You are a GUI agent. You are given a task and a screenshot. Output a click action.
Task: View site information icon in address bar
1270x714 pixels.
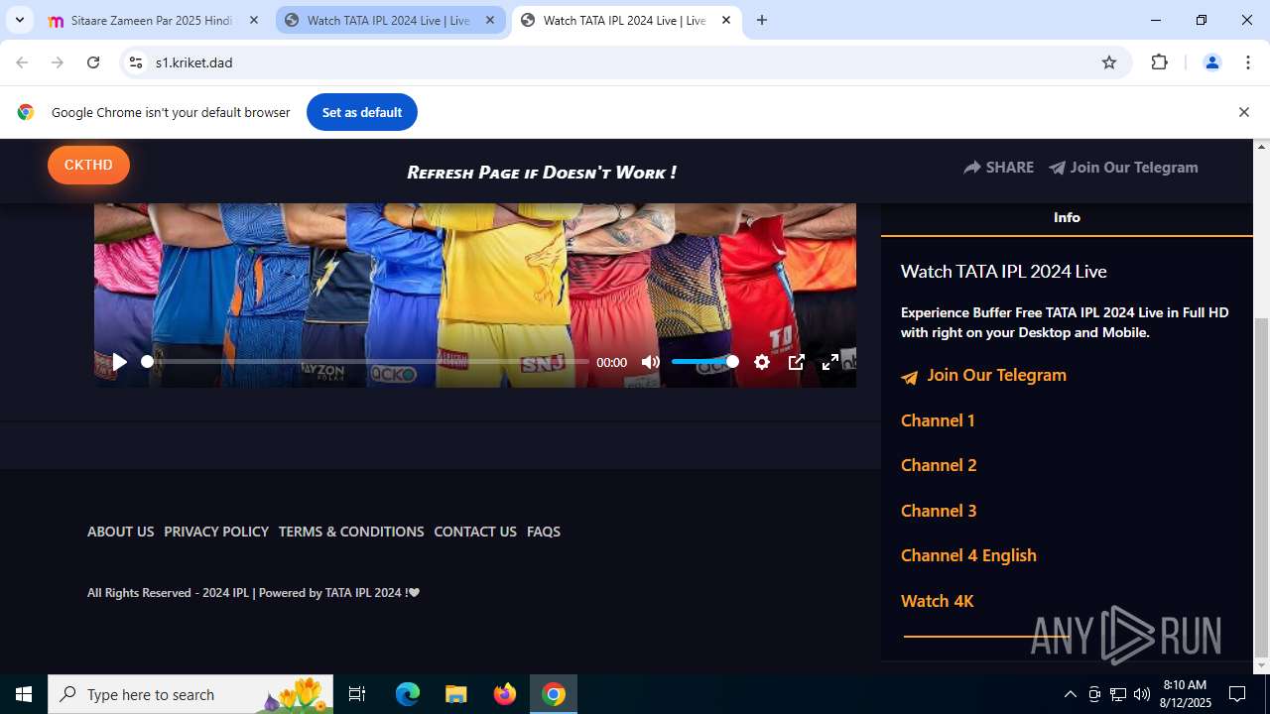(136, 62)
